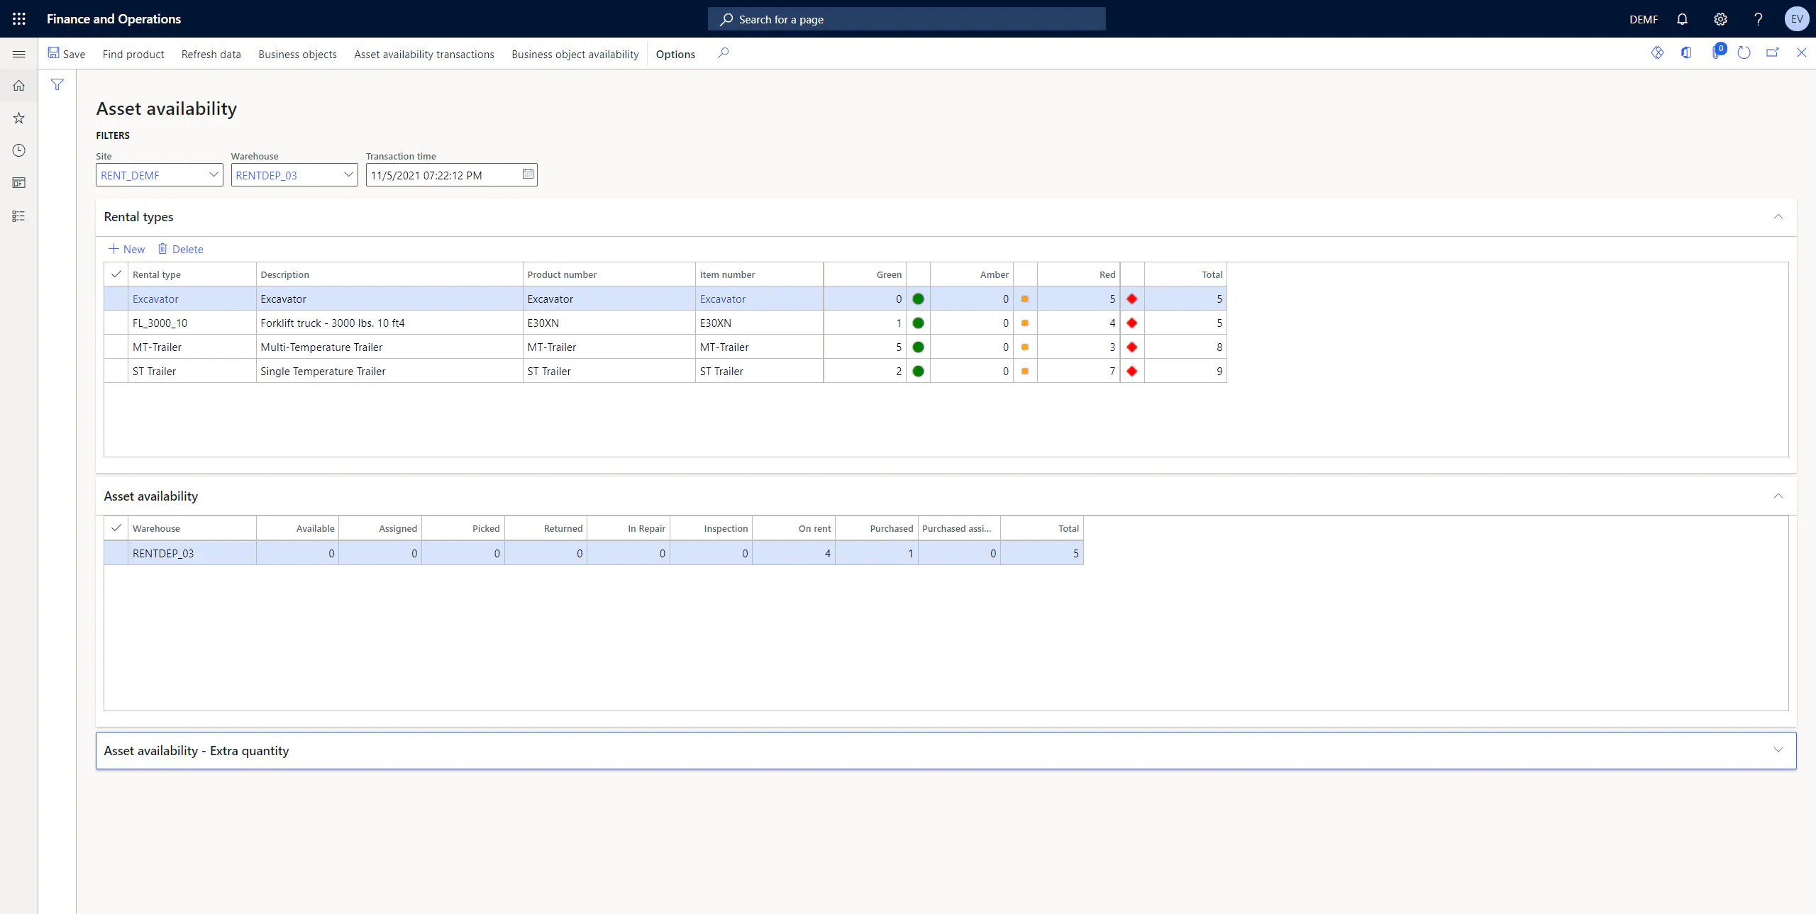Viewport: 1816px width, 914px height.
Task: Open the Options menu tab
Action: 675,55
